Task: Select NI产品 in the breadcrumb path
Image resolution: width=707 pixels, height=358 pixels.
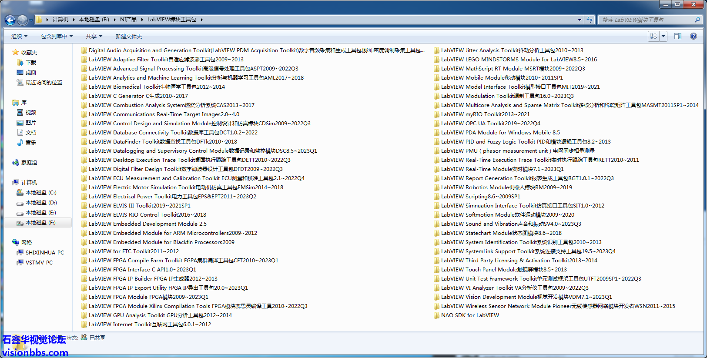Action: click(x=128, y=20)
